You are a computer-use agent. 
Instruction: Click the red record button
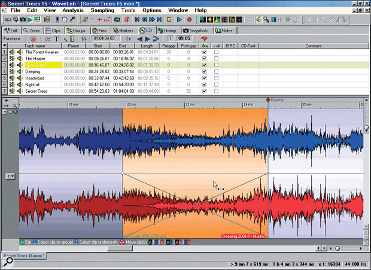tap(189, 19)
